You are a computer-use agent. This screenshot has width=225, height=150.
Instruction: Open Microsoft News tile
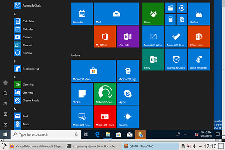pos(105,116)
